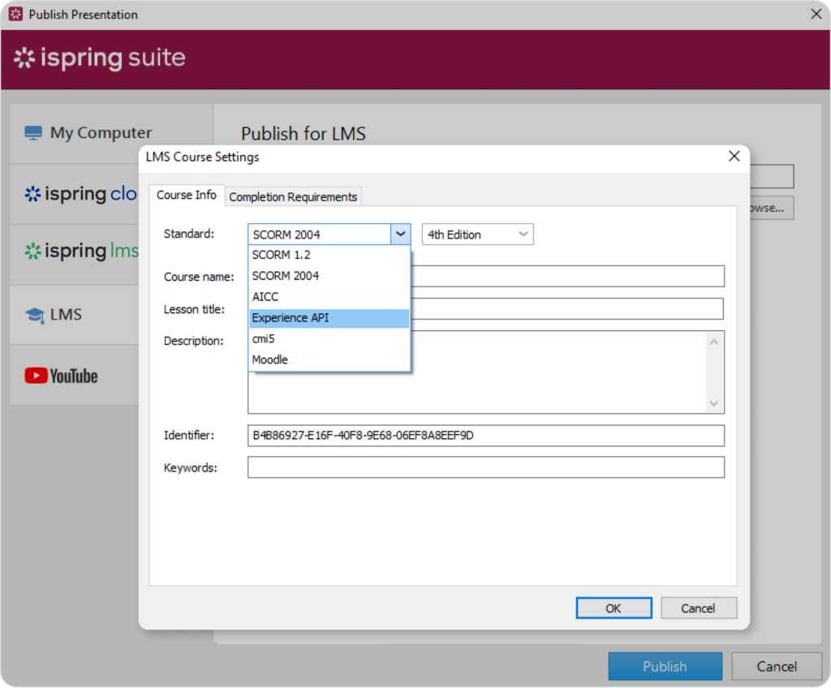Click the Identifier field with the GUID
Viewport: 831px width, 688px height.
pos(486,436)
